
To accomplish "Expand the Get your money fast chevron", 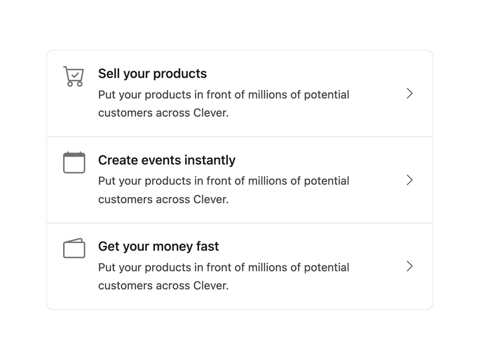I will click(x=410, y=266).
